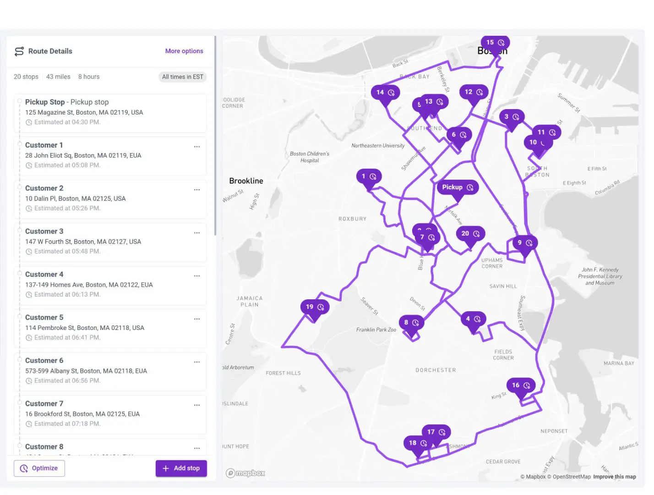This screenshot has height=495, width=654.
Task: Click map marker 4
Action: click(x=473, y=319)
